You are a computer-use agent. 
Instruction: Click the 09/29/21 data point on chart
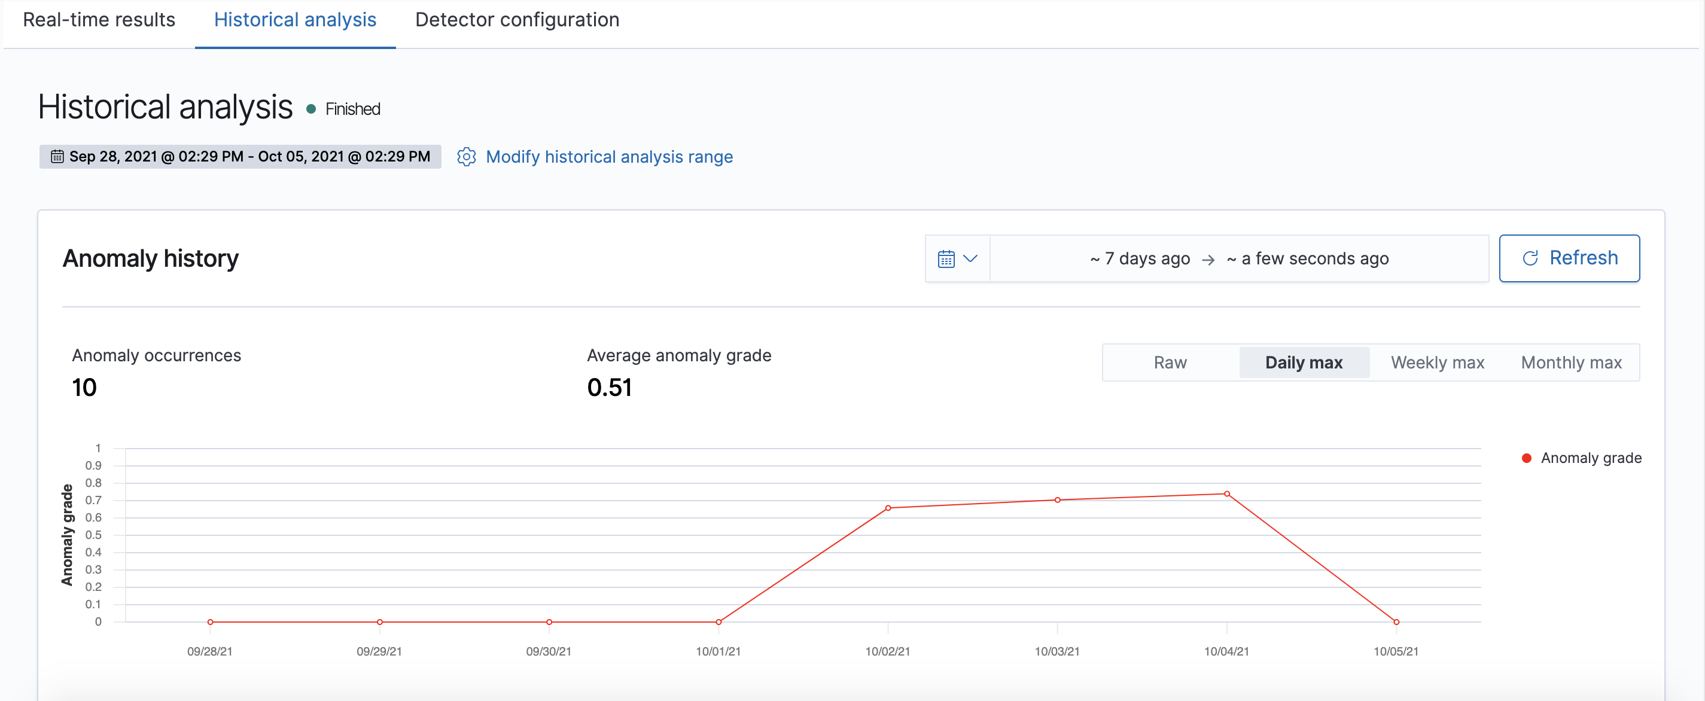(x=379, y=622)
